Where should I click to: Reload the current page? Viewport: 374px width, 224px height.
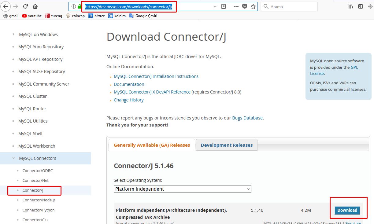click(26, 6)
